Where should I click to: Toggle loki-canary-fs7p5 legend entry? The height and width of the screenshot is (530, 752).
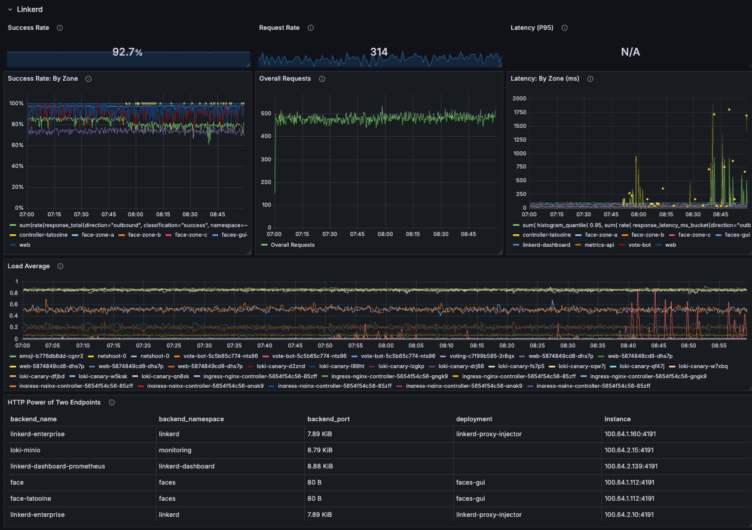(521, 366)
